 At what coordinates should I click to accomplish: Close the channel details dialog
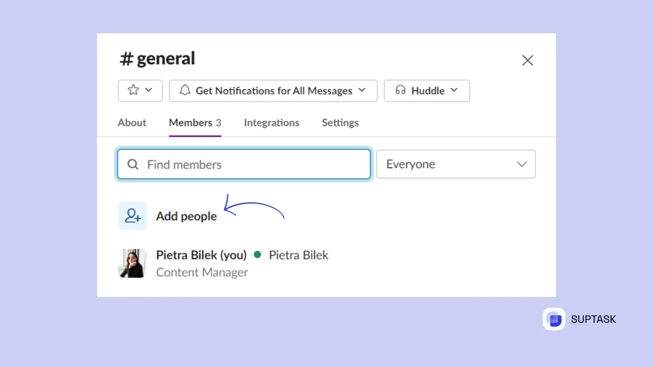[528, 60]
